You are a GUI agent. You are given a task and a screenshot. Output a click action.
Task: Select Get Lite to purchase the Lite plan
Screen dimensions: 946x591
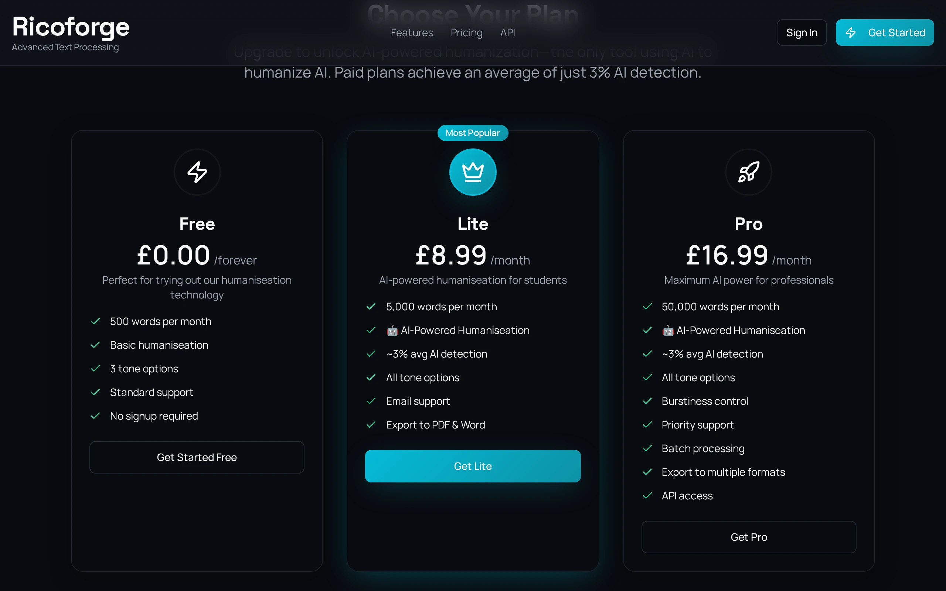[x=473, y=466]
